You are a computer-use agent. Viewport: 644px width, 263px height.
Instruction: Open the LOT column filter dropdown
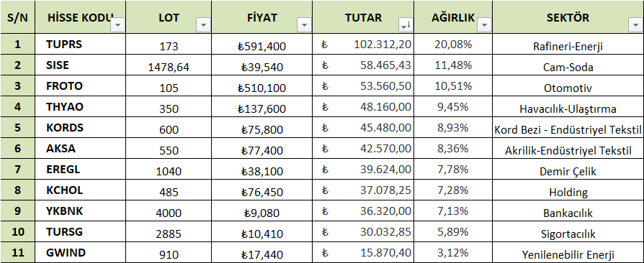(x=203, y=26)
